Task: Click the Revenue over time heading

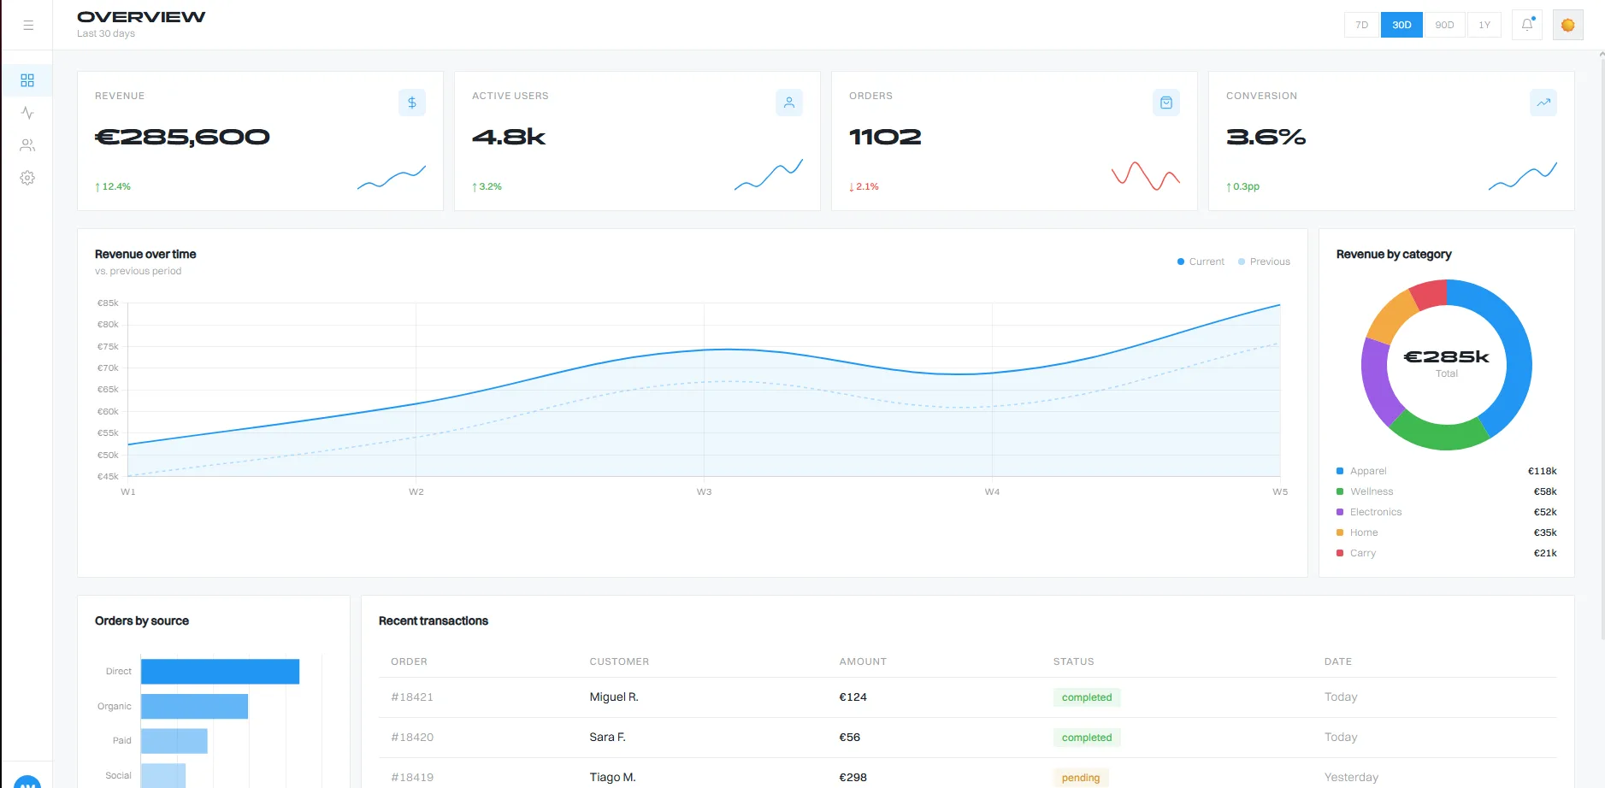Action: [145, 255]
